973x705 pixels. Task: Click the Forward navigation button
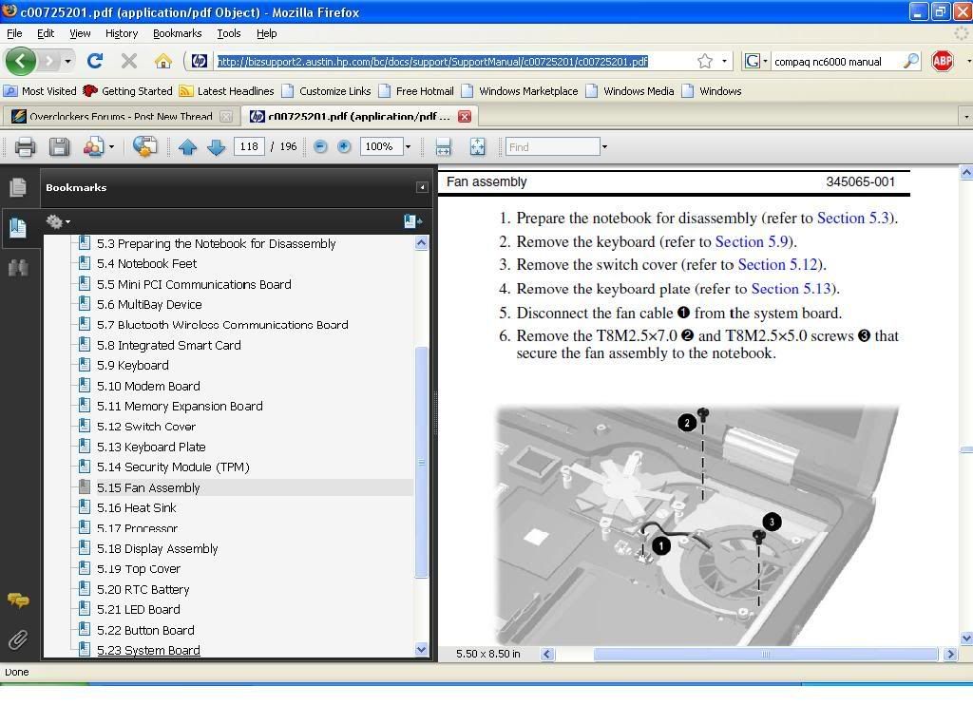click(48, 62)
